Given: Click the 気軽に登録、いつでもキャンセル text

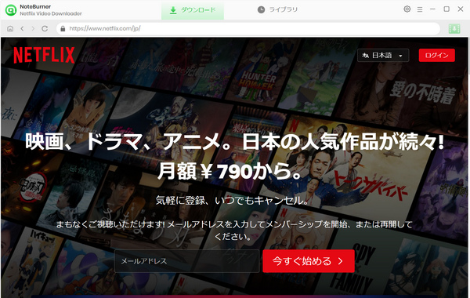Looking at the screenshot, I should coord(233,200).
